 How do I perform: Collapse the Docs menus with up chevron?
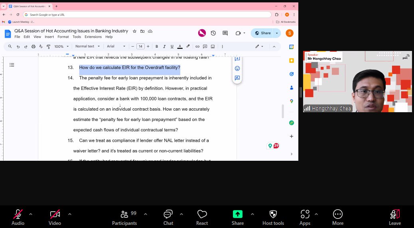point(274,47)
